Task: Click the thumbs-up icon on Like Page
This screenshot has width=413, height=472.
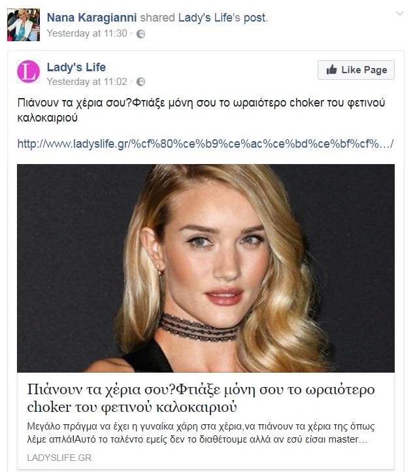Action: 331,70
